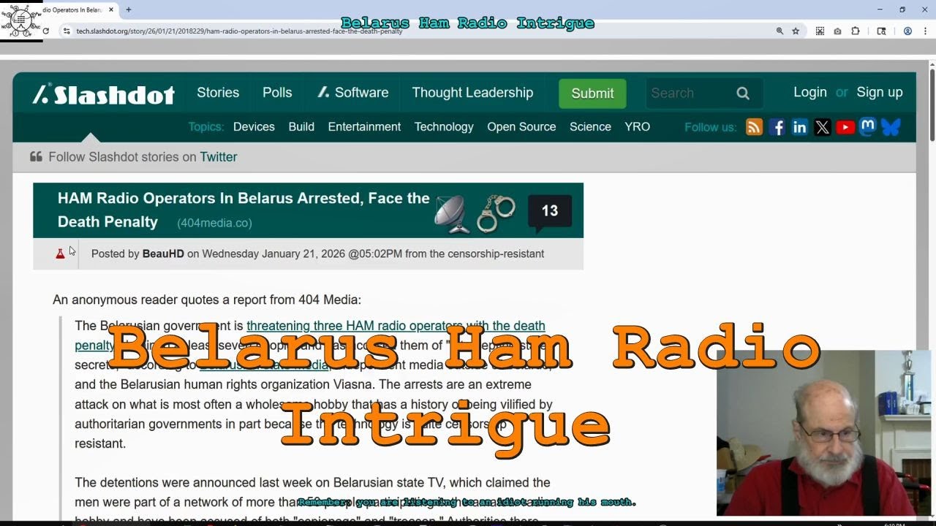Open the Stories menu
Image resolution: width=936 pixels, height=526 pixels.
coord(218,93)
